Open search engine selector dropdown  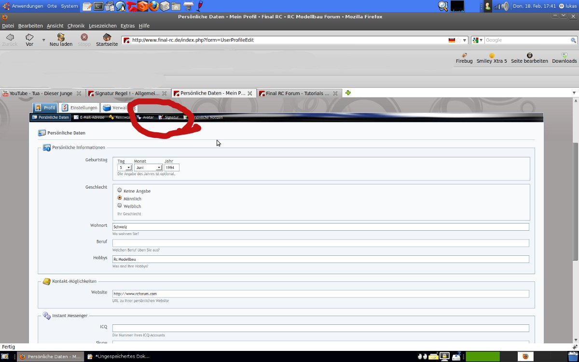click(x=478, y=40)
